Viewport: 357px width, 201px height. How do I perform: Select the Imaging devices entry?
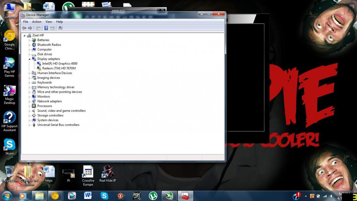[x=48, y=78]
